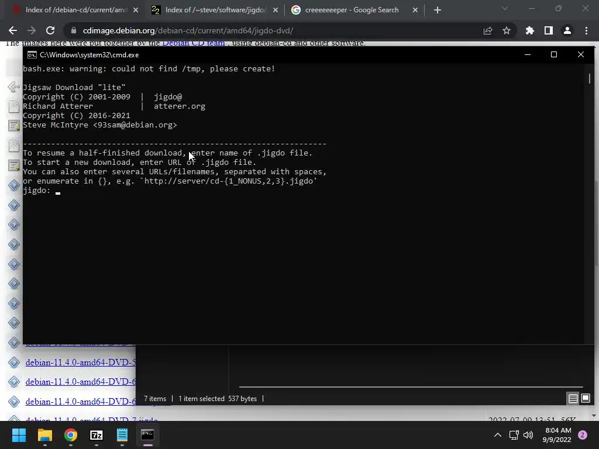View site lock information icon
This screenshot has height=449, width=599.
click(x=74, y=30)
